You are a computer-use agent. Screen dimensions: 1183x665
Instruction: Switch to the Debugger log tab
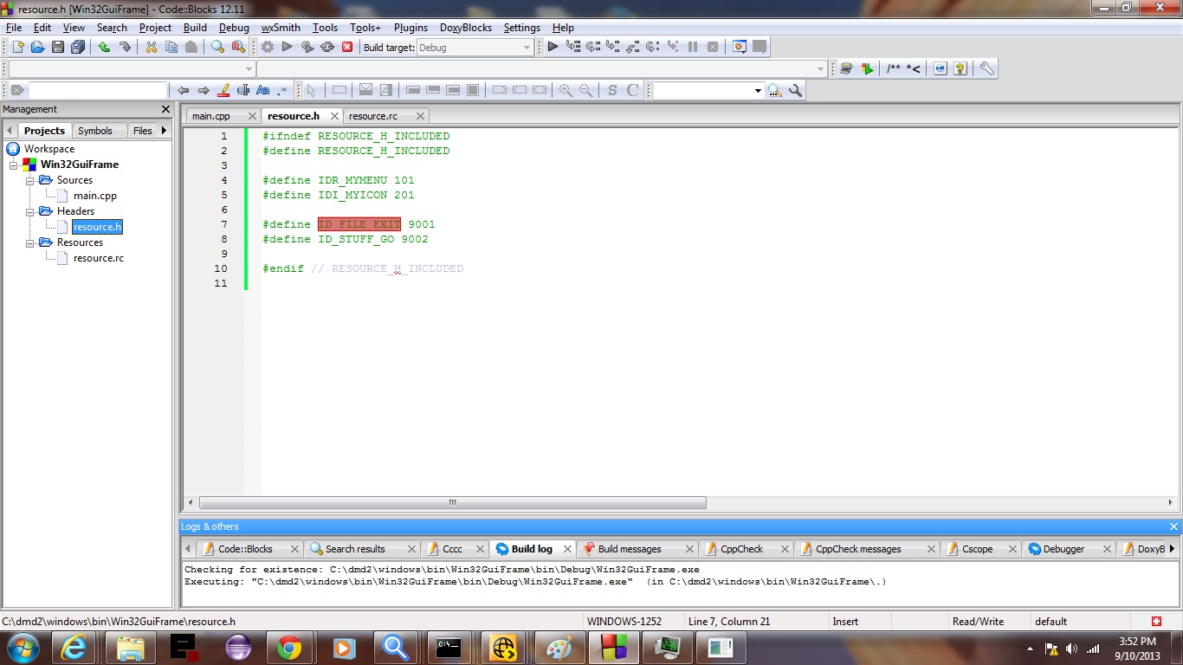[x=1064, y=548]
